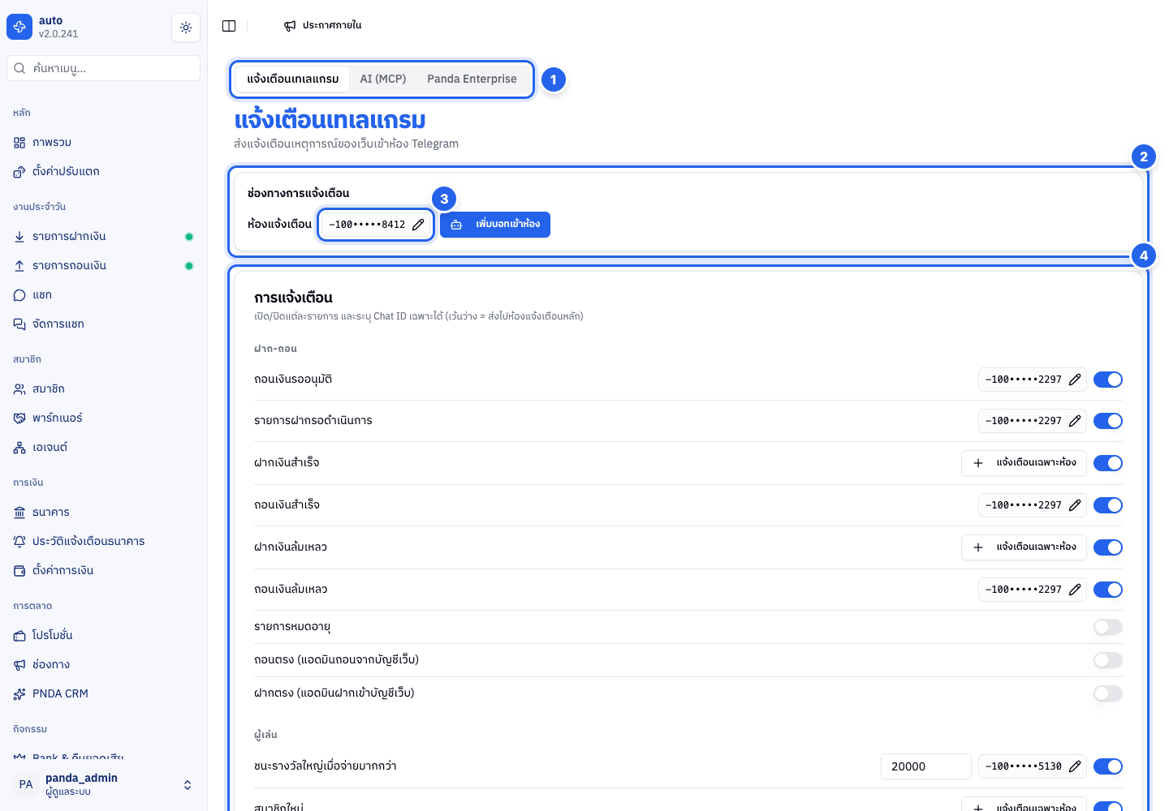Image resolution: width=1169 pixels, height=811 pixels.
Task: Open ประวัติแจ้งเตือนธนาคาร link
Action: [103, 542]
